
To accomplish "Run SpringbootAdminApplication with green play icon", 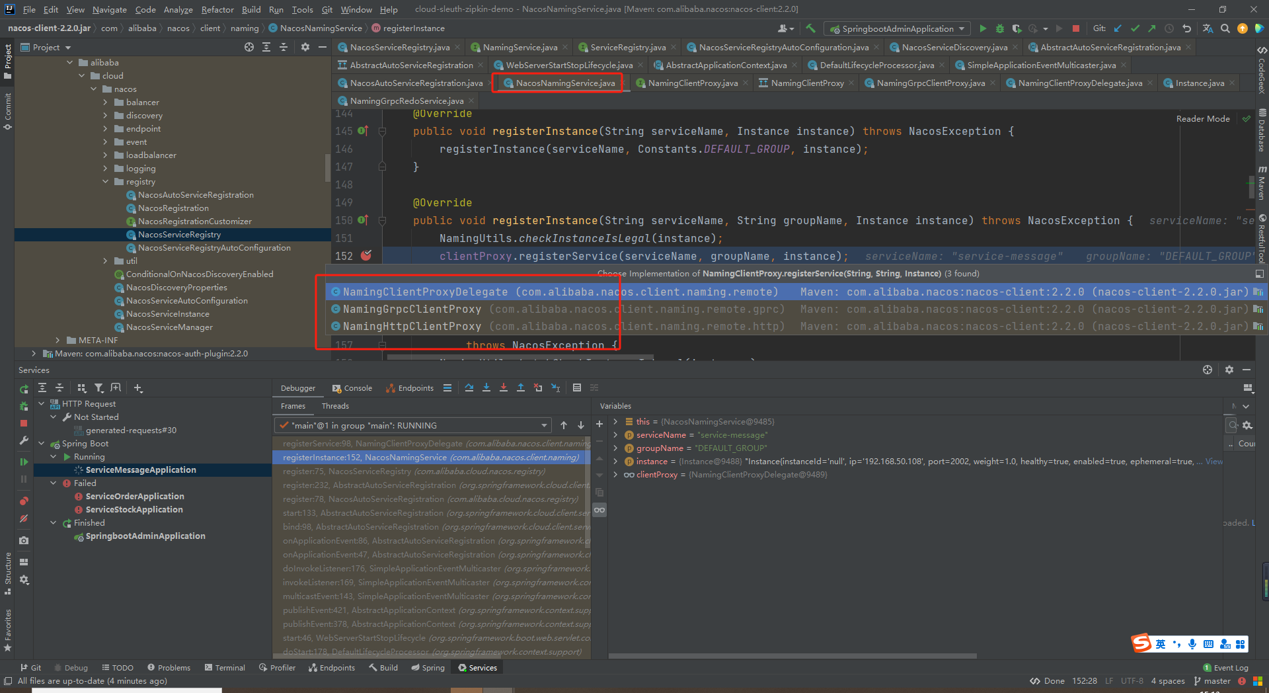I will (983, 28).
